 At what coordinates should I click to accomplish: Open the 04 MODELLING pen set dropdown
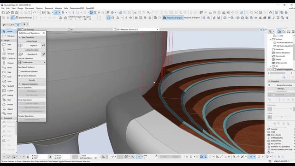(281, 138)
